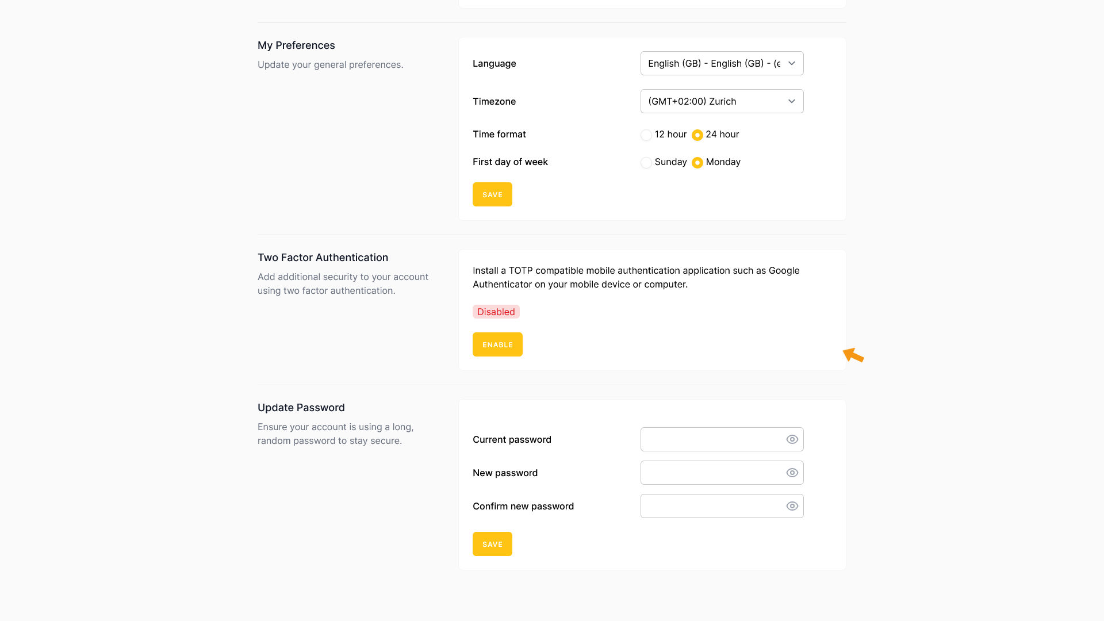Click the Current password field
1104x621 pixels.
[712, 439]
